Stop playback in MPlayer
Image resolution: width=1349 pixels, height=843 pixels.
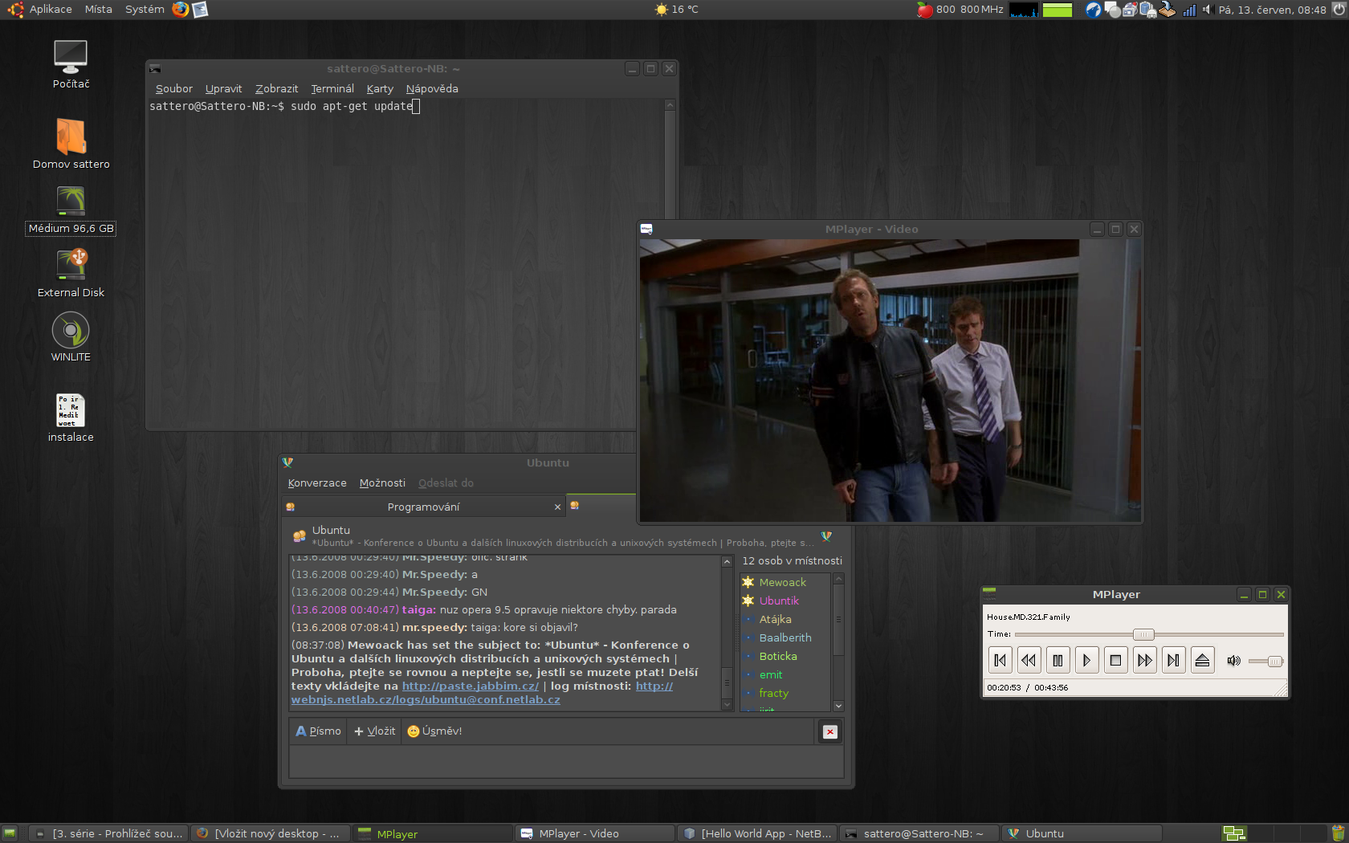(1115, 660)
